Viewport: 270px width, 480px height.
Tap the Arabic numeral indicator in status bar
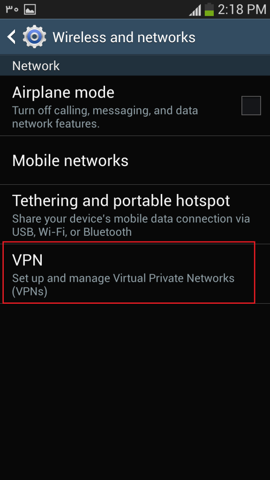(12, 9)
